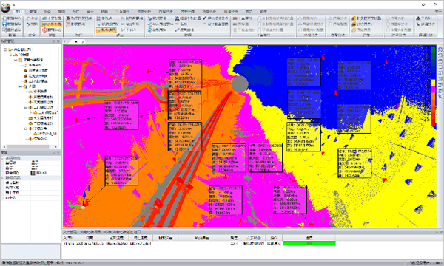This screenshot has width=444, height=266.
Task: Collapse the first property category in the properties panel
Action: coord(2,158)
